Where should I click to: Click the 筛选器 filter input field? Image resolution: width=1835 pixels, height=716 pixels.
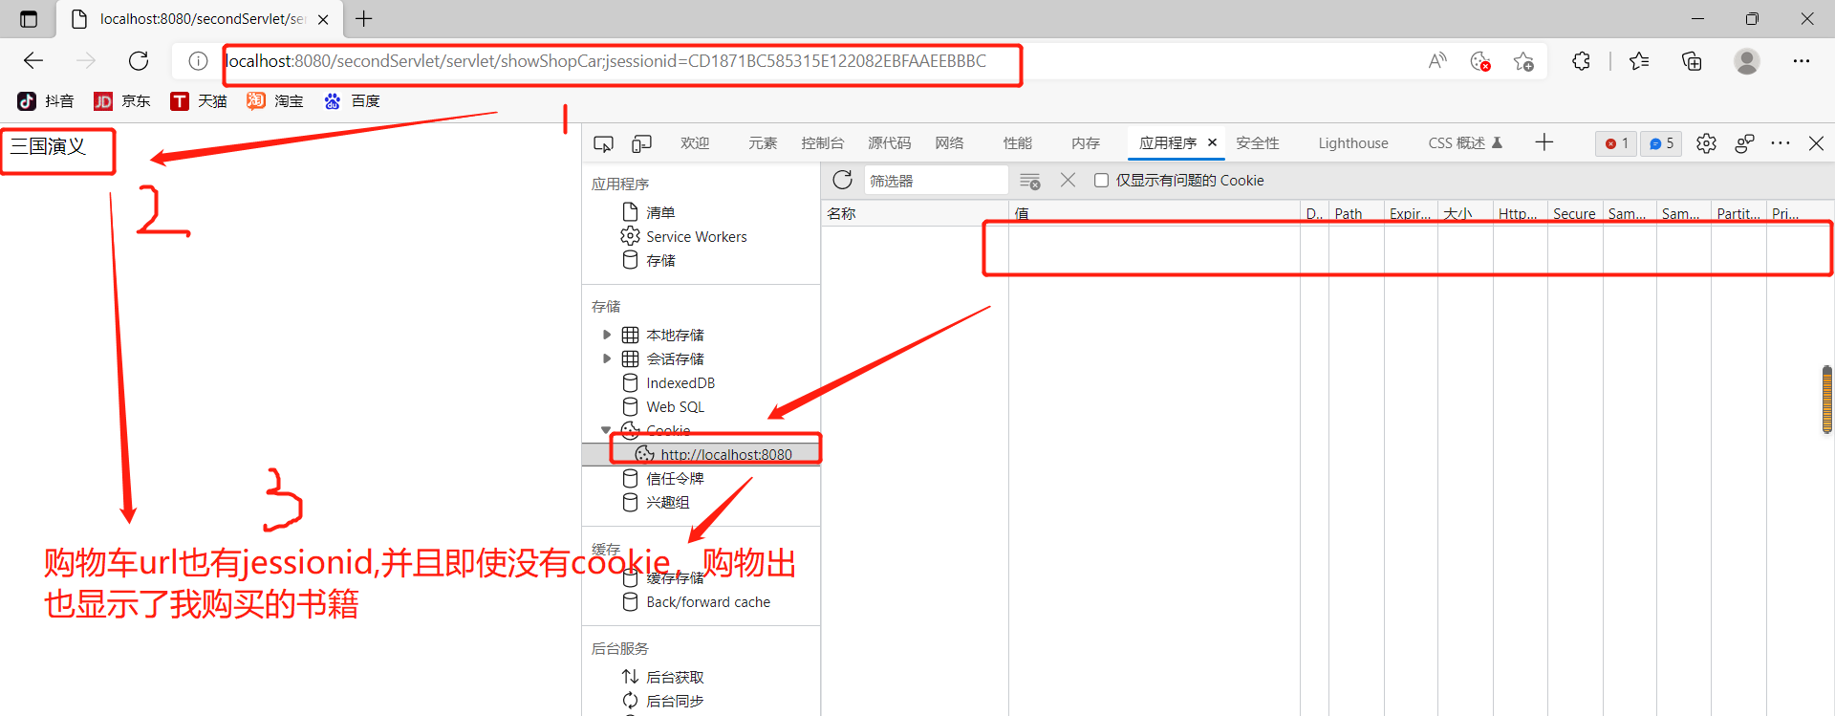(x=936, y=181)
